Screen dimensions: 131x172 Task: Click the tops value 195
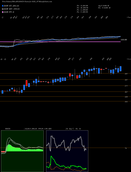pyautogui.click(x=96, y=17)
